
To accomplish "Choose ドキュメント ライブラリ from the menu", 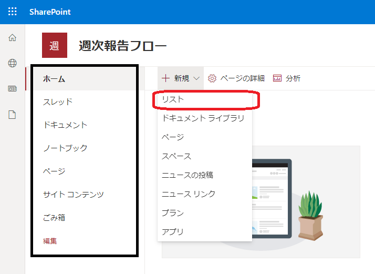I will [205, 118].
